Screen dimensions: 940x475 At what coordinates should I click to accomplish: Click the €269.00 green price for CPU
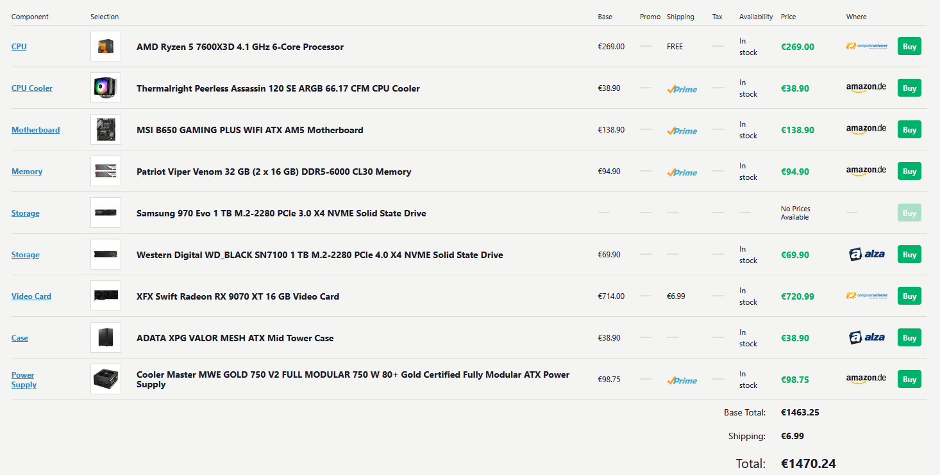(x=798, y=47)
